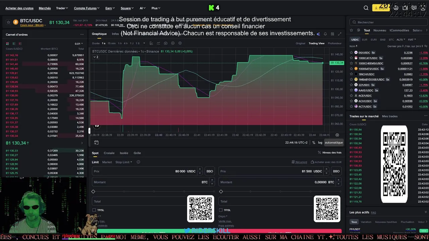Click the AI sparkle icon above the chart

point(318,34)
